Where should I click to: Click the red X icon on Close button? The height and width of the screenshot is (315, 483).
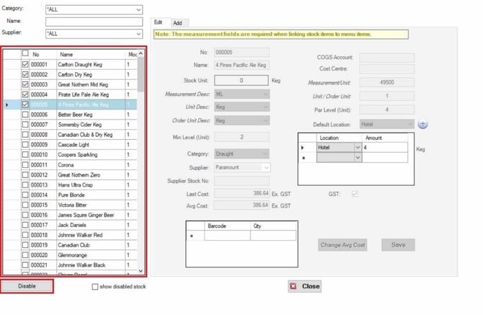click(293, 286)
